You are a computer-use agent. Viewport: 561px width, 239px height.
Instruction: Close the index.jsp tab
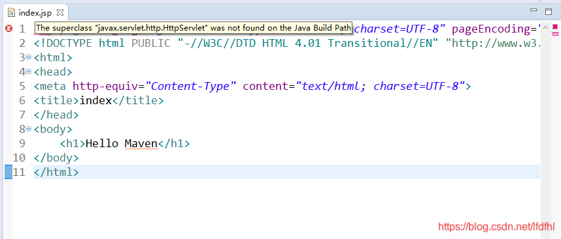[x=60, y=12]
